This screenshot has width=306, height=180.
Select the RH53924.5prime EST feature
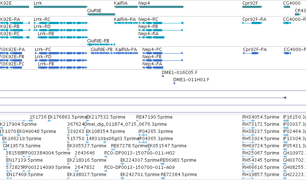tap(248, 142)
